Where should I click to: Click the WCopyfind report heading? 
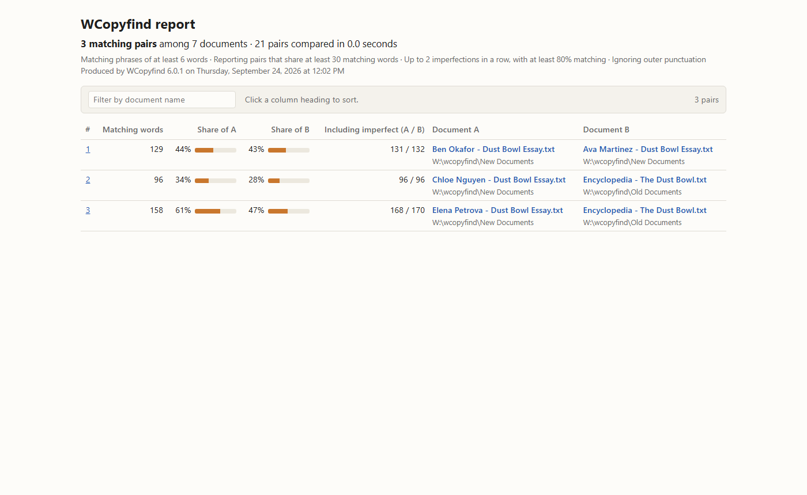[x=138, y=24]
